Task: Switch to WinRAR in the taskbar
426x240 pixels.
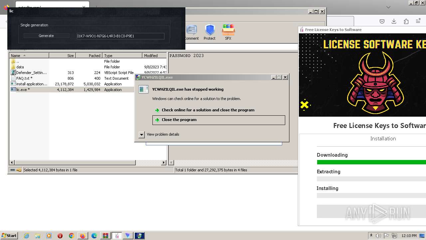Action: (106, 236)
